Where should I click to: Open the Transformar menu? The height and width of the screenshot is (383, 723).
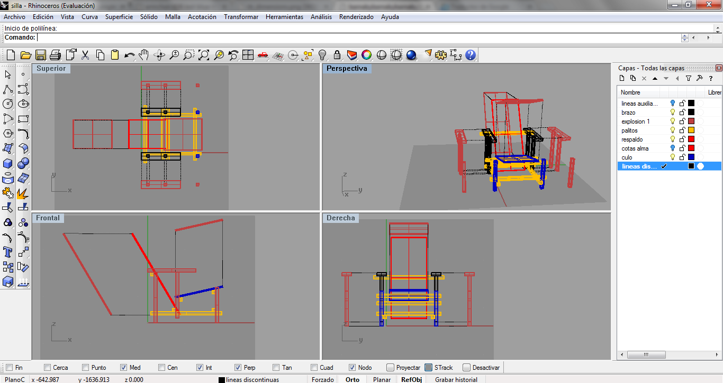tap(241, 17)
